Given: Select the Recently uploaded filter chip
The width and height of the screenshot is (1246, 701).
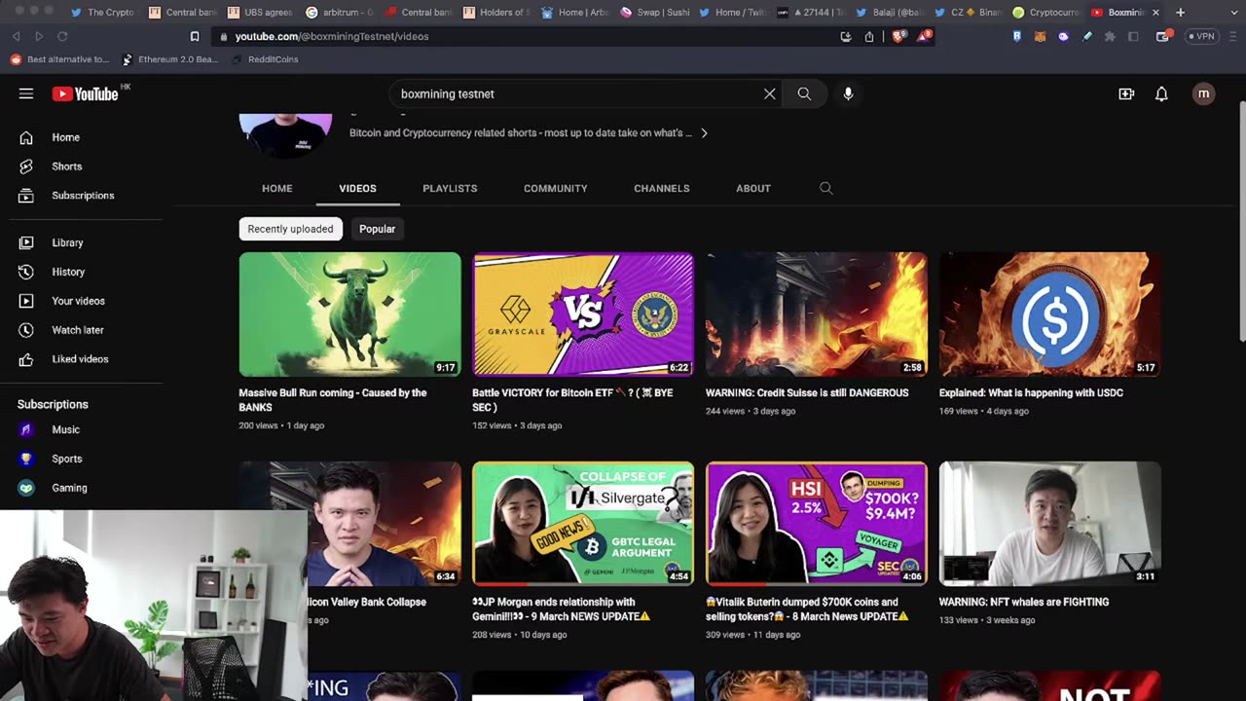Looking at the screenshot, I should (x=290, y=229).
